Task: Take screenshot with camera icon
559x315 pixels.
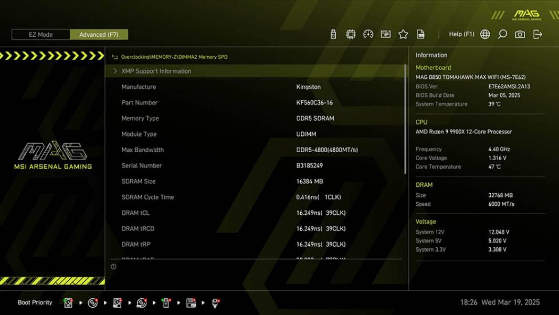Action: click(520, 34)
